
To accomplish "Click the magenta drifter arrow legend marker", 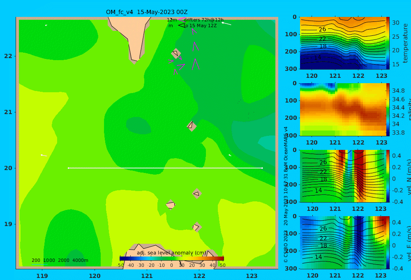I will pos(182,19).
